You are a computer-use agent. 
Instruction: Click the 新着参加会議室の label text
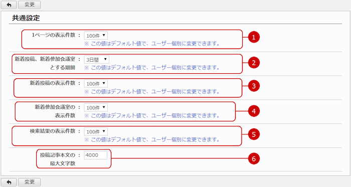(x=55, y=107)
